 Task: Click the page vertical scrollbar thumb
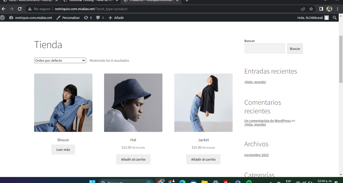[341, 59]
